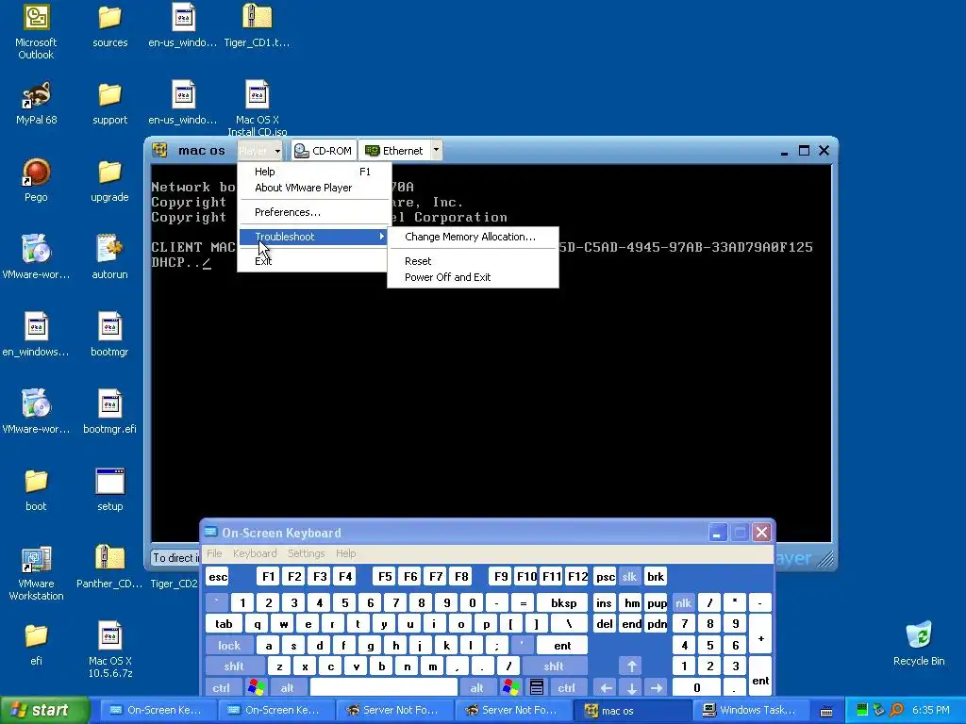
Task: Toggle the right alt key
Action: coord(476,687)
